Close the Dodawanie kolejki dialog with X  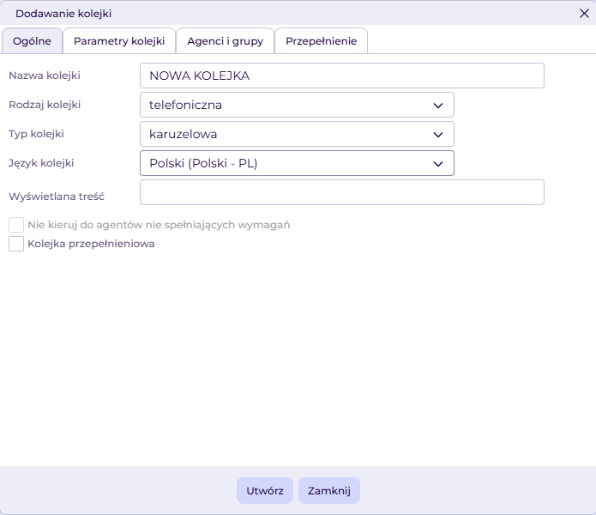point(584,13)
